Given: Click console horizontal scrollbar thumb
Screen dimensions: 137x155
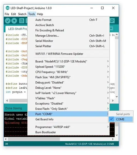Looking at the screenshot, I should coord(34,139).
